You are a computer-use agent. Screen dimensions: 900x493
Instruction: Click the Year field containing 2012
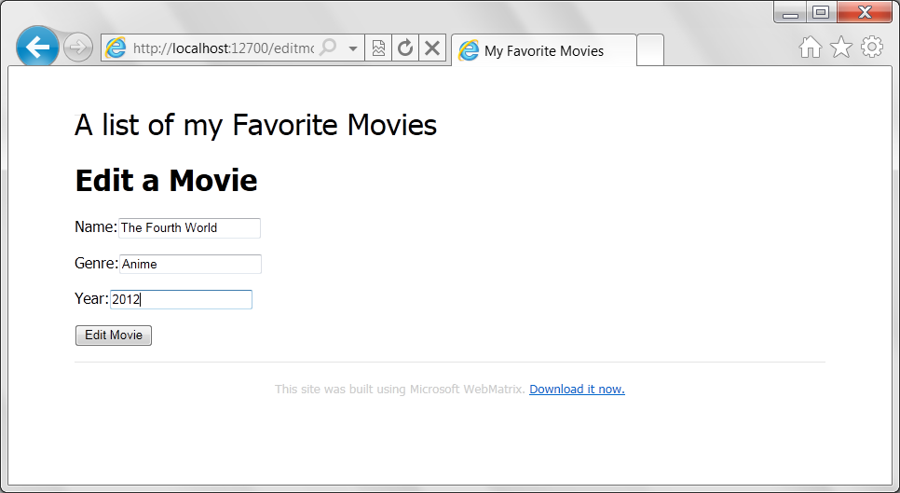181,299
